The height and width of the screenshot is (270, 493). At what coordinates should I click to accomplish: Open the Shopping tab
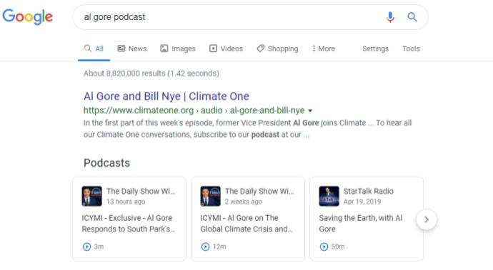pyautogui.click(x=278, y=48)
